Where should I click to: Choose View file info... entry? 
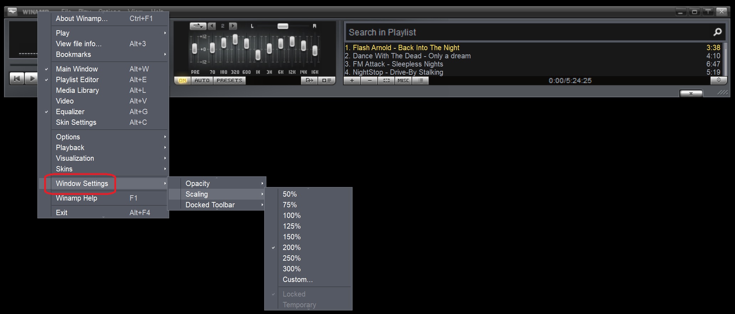coord(103,44)
